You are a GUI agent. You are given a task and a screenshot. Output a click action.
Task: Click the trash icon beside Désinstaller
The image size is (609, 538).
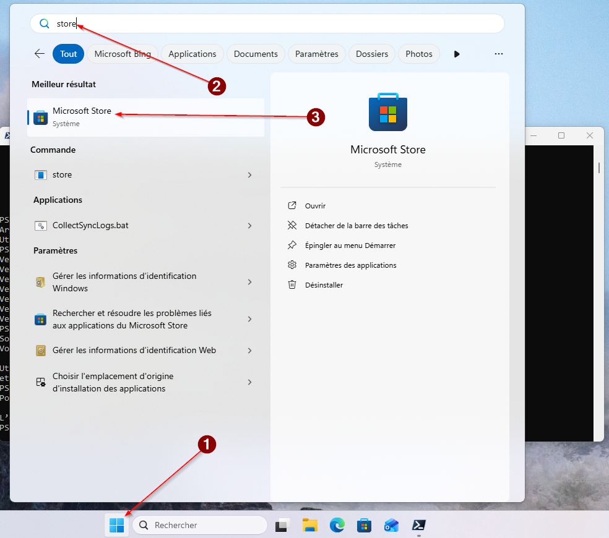coord(292,284)
